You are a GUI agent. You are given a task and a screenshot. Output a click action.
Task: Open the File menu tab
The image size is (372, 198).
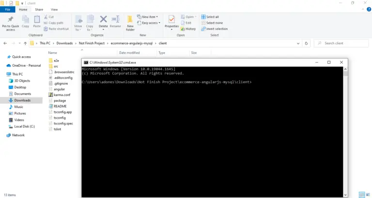(7, 9)
